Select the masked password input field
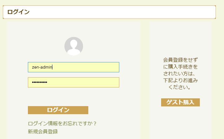The width and height of the screenshot is (224, 139). (x=73, y=82)
